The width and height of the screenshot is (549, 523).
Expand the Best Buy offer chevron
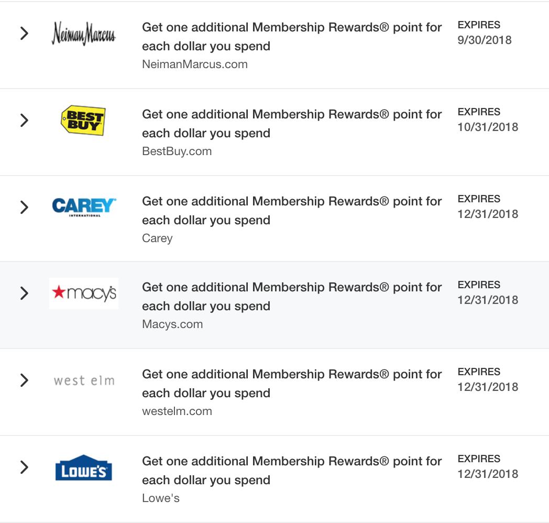[x=24, y=120]
